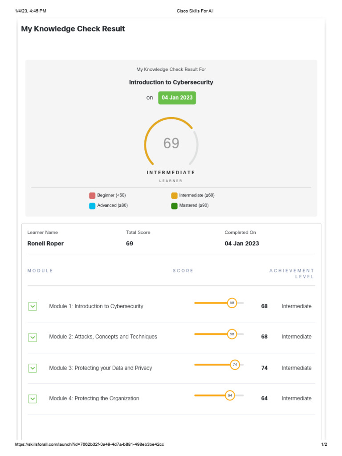342x456 pixels.
Task: Click the Module 4 slider knob showing 64
Action: click(x=230, y=395)
